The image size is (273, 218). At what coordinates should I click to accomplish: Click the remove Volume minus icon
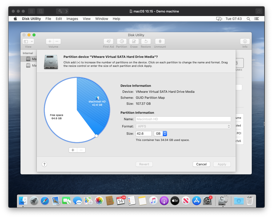57,41
